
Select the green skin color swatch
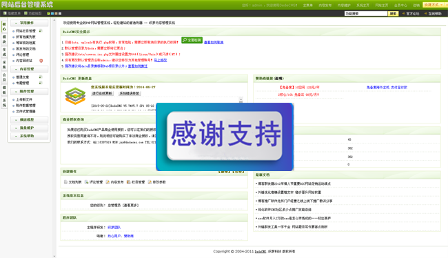point(48,13)
